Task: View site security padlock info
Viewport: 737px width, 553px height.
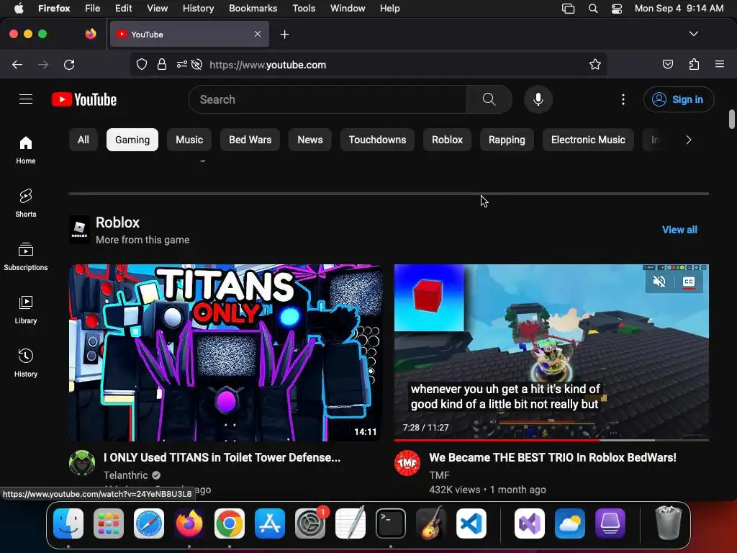Action: (x=162, y=64)
